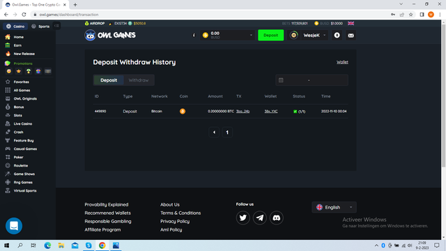Click the download arrow icon in header
Screen dimensions: 446x251
337,36
